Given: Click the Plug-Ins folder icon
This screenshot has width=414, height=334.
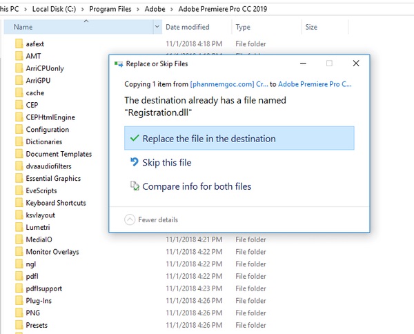Looking at the screenshot, I should tap(19, 301).
